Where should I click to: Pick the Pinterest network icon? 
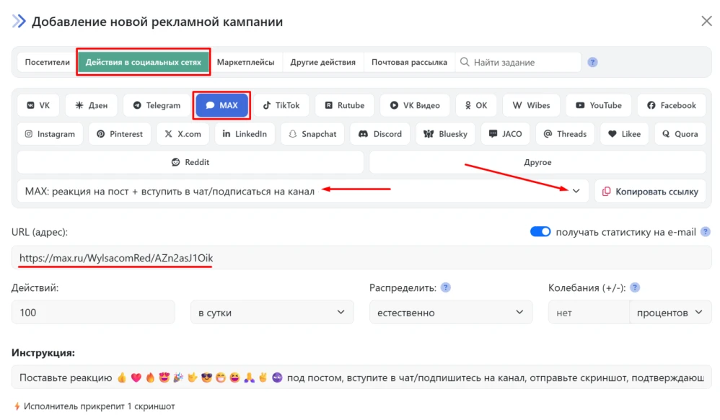coord(119,133)
